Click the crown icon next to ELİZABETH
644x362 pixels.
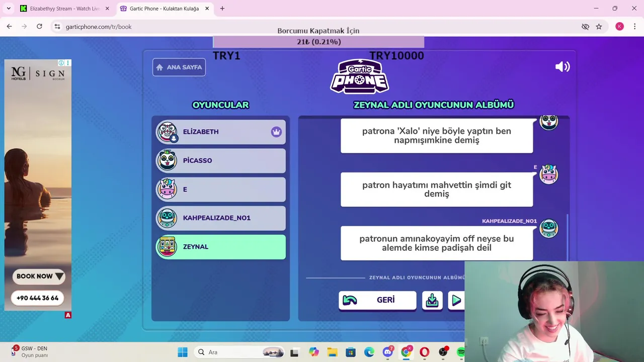click(276, 132)
